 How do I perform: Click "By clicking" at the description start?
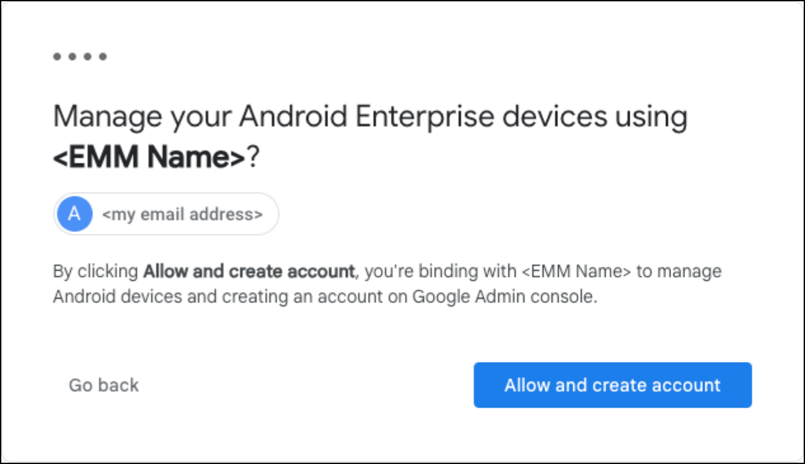[95, 272]
